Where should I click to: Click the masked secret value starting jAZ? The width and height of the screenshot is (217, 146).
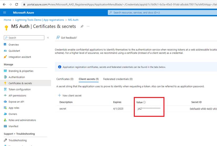(x=149, y=109)
